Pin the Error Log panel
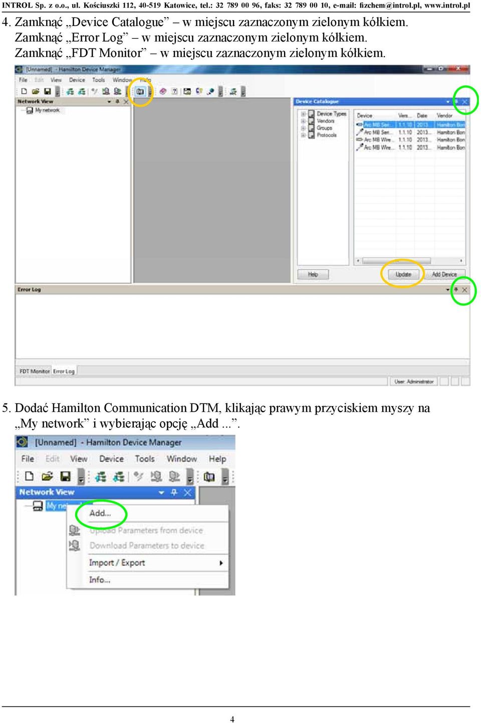481x723 pixels. tap(456, 290)
